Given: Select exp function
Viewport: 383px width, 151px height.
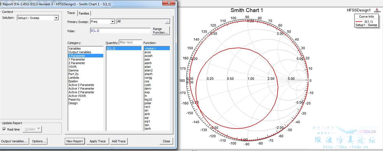Looking at the screenshot, I should coord(157,92).
